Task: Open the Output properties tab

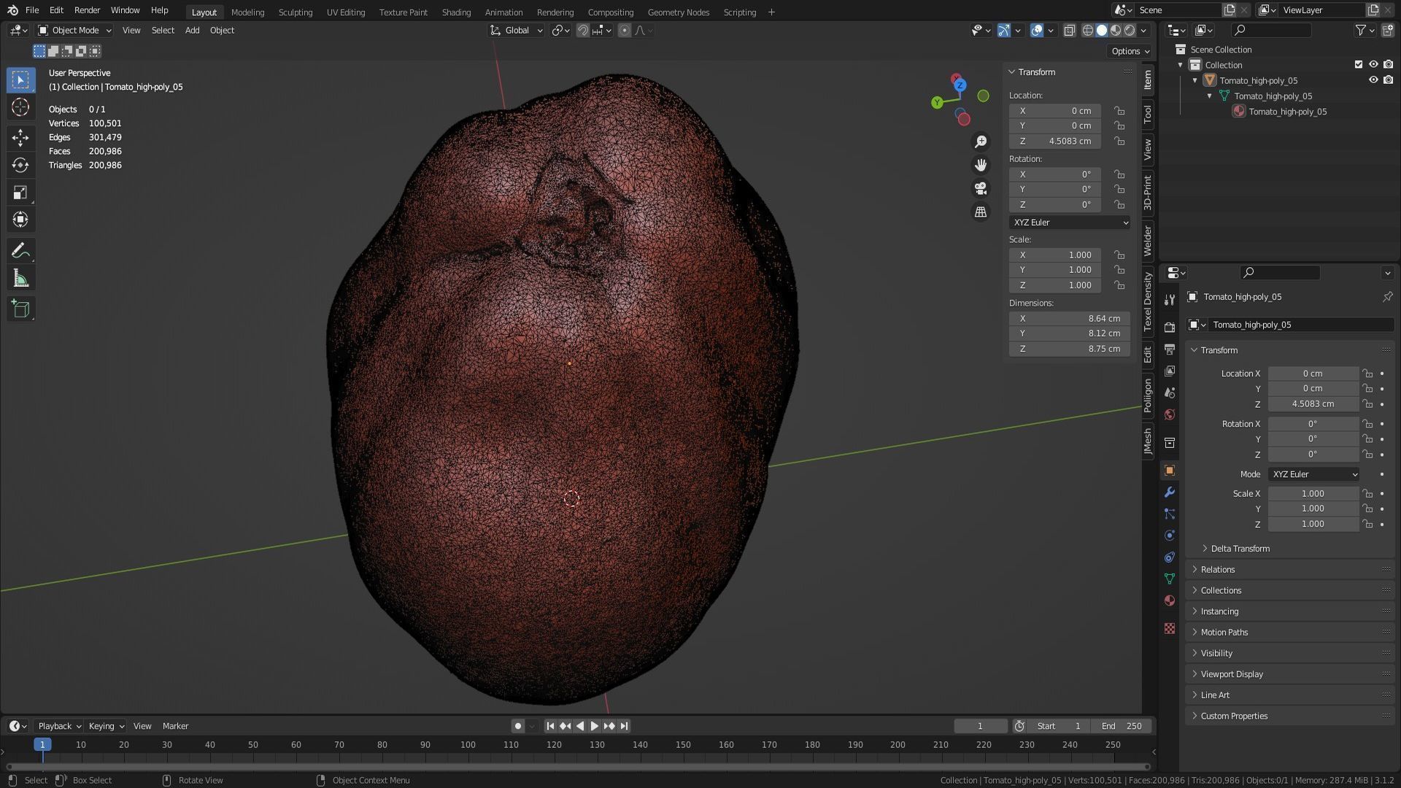Action: 1170,349
